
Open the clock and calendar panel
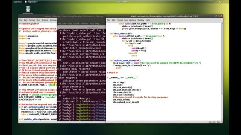(x=121, y=1)
